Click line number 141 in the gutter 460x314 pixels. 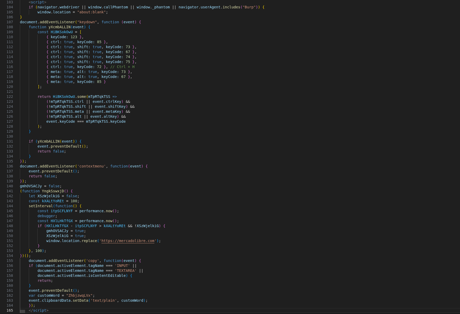tap(10, 191)
